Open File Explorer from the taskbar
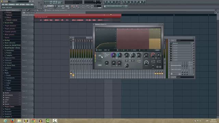The width and height of the screenshot is (219, 123). point(19,121)
